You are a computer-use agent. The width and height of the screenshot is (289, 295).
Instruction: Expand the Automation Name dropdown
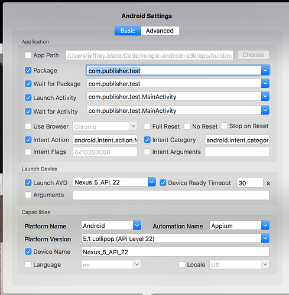265,225
